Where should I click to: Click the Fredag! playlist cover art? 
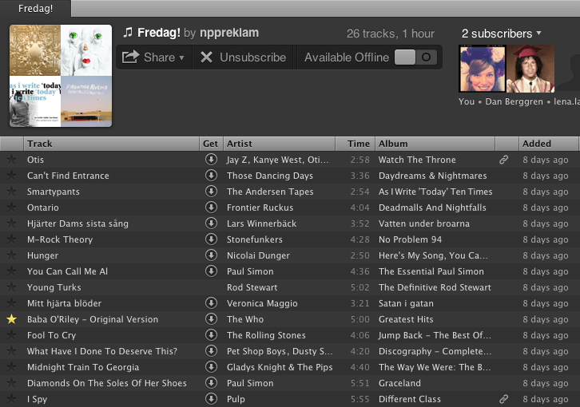[x=61, y=76]
